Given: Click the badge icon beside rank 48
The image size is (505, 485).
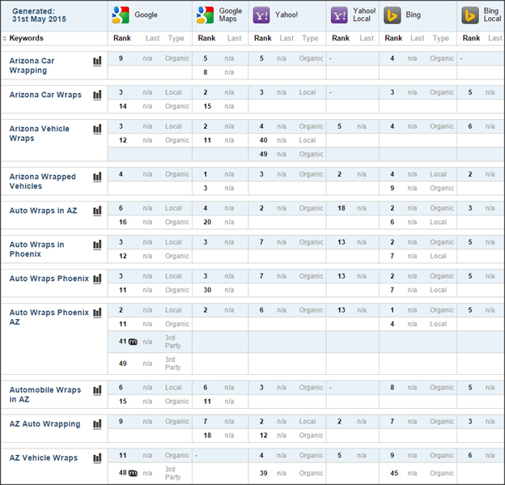Looking at the screenshot, I should click(x=133, y=473).
